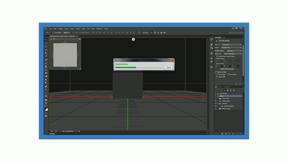Open the Print To dropdown
288x162 pixels.
(231, 45)
